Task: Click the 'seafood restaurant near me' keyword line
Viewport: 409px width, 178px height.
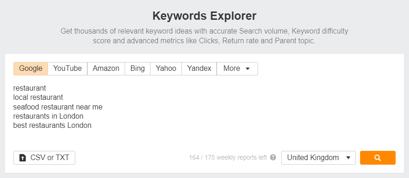Action: point(58,107)
